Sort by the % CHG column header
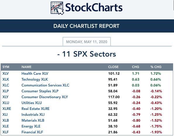174x136 pixels. 156,67
